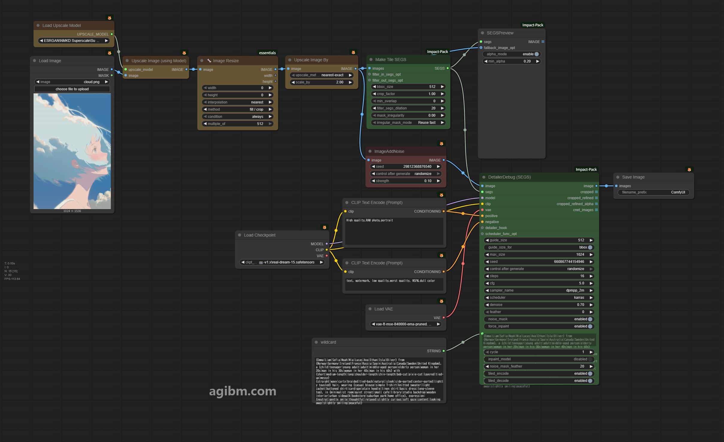Click SEGSPreview IMAGE output grid icon
Image resolution: width=724 pixels, height=442 pixels.
(543, 42)
